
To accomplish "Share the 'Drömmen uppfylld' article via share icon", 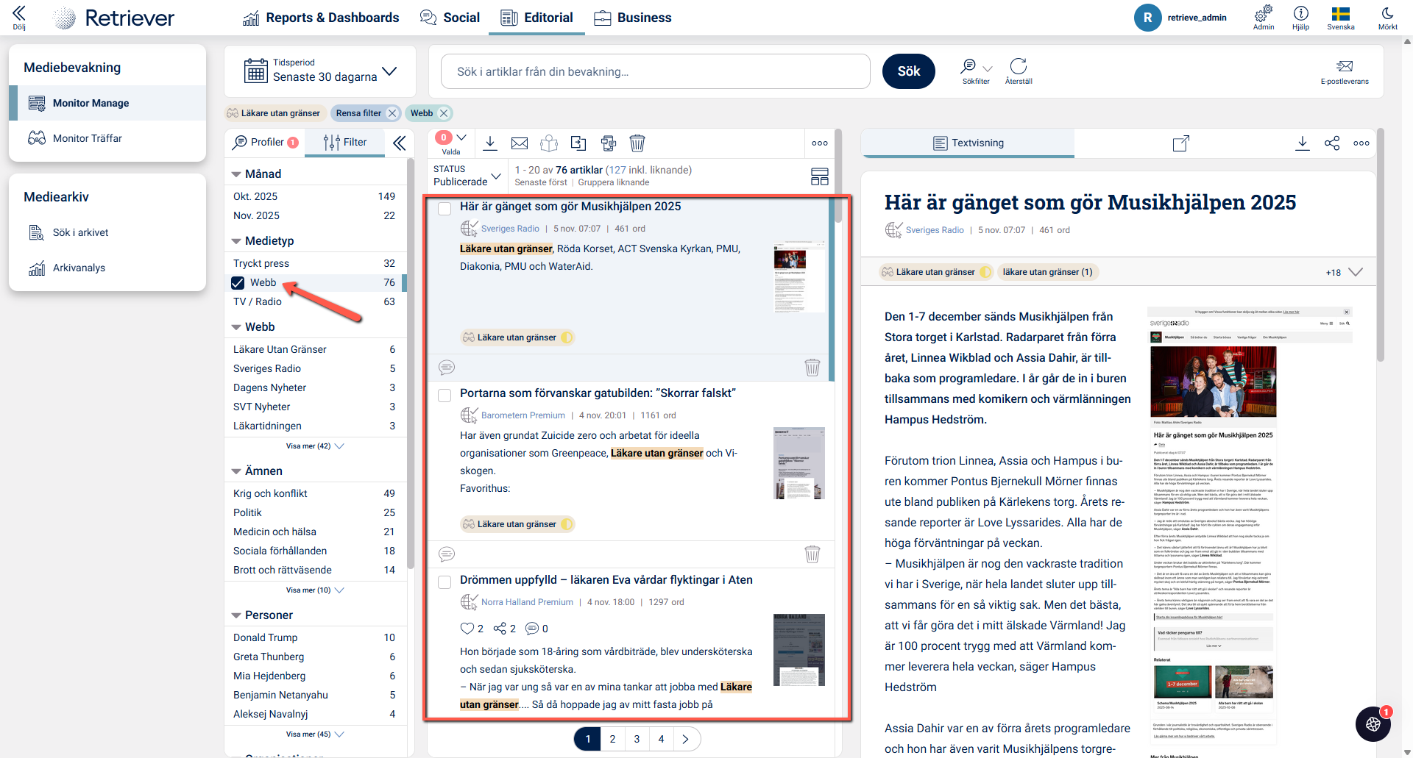I will tap(500, 629).
